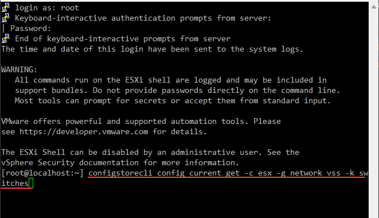Click the 'Password:' prompt line
The image size is (379, 218).
(30, 28)
